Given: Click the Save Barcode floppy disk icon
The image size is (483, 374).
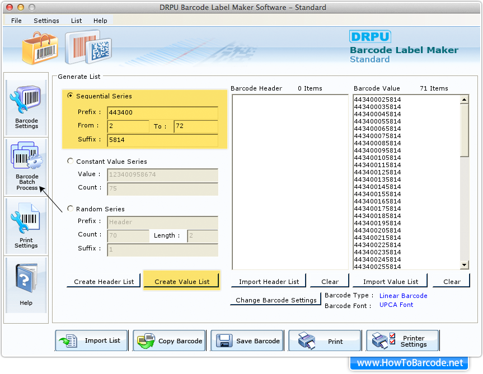Looking at the screenshot, I should (x=224, y=341).
